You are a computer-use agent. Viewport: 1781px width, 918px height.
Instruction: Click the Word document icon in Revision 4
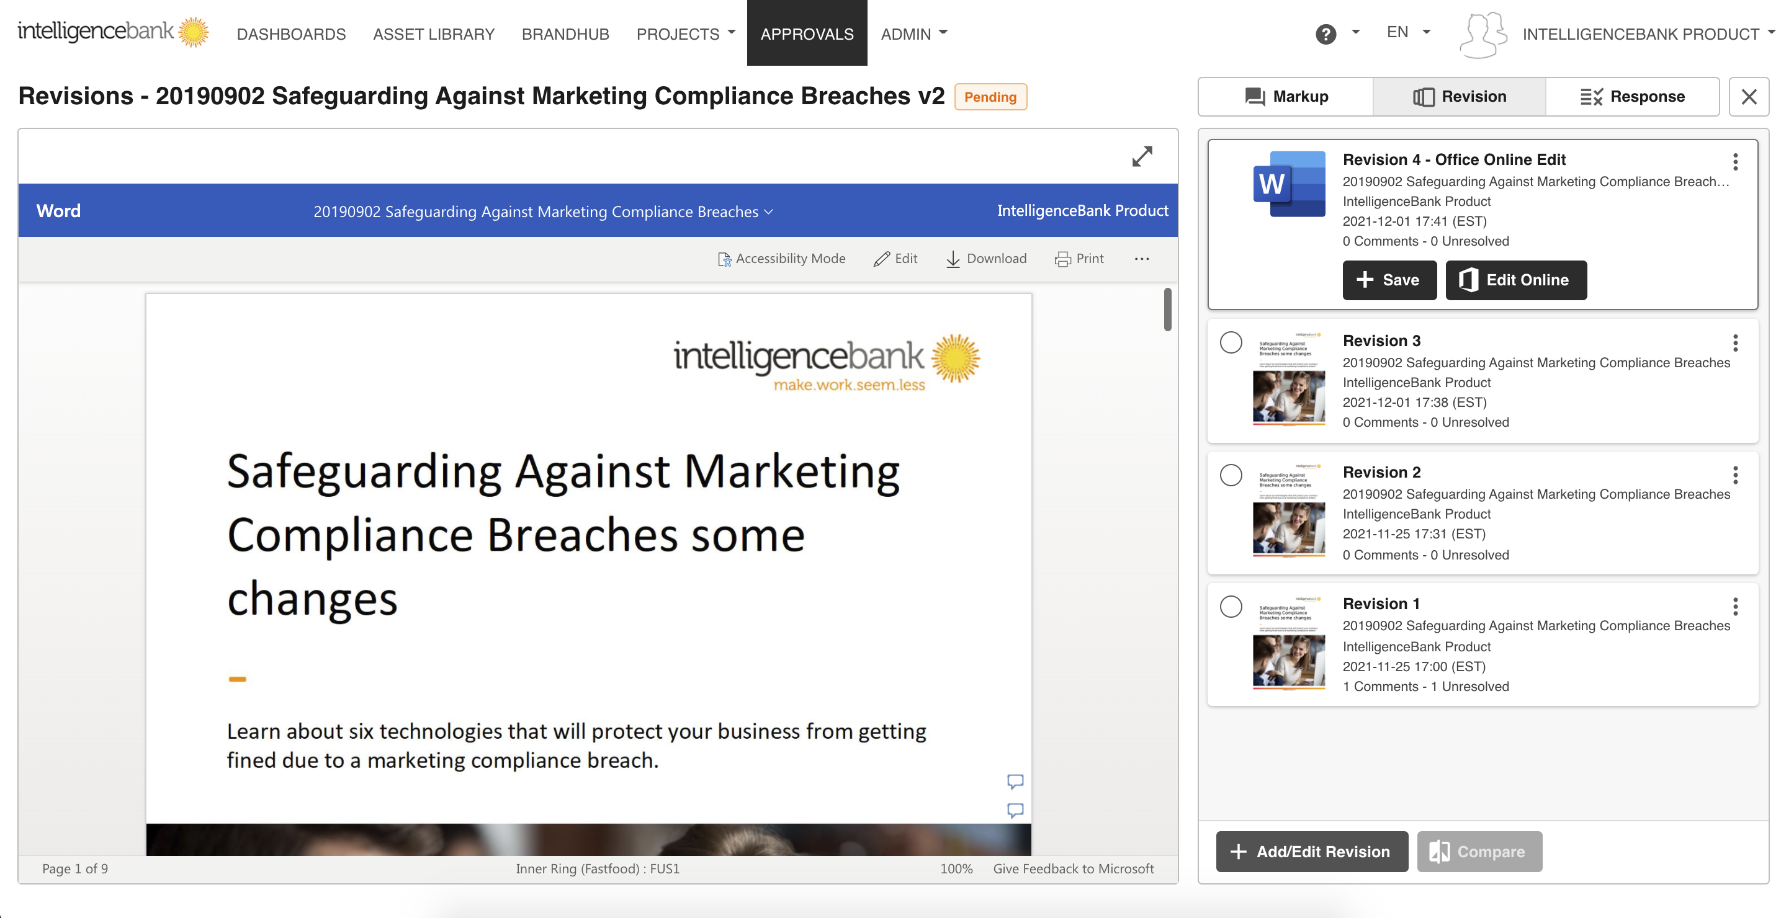(1289, 184)
